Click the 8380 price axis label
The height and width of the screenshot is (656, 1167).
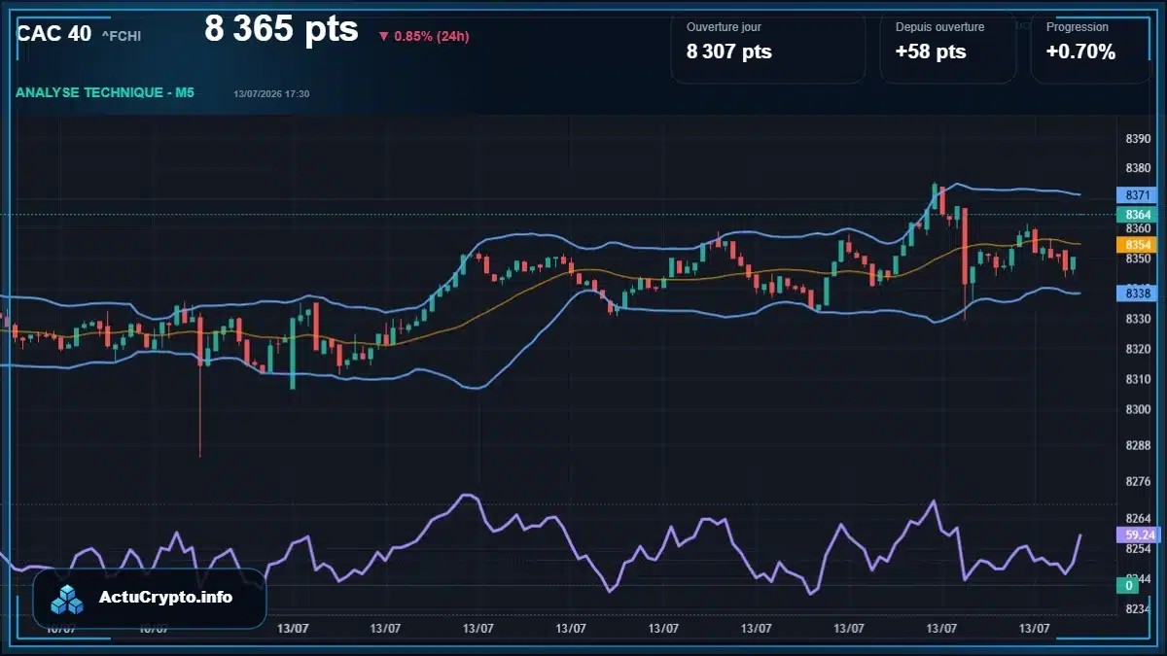(x=1138, y=168)
